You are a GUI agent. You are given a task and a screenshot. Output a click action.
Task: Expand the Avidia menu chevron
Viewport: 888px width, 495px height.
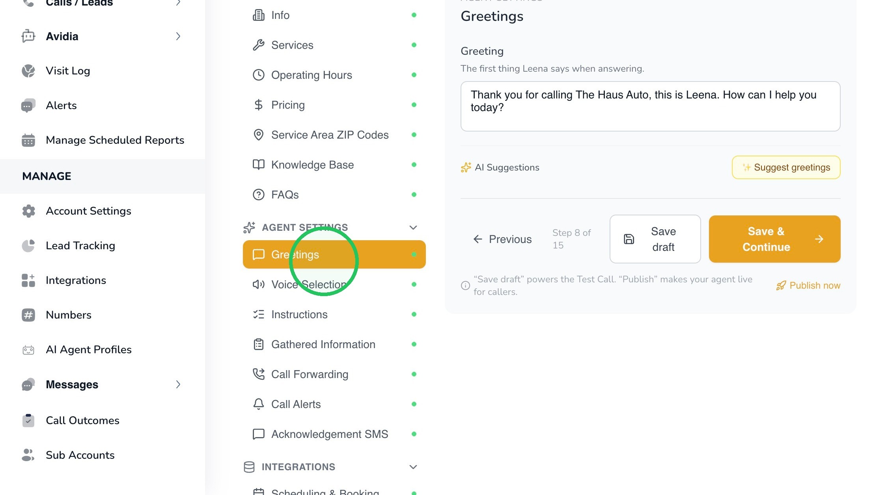point(178,36)
